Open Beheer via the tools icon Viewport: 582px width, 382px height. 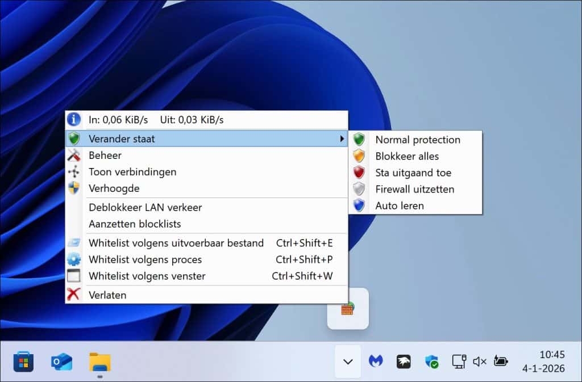click(x=74, y=155)
